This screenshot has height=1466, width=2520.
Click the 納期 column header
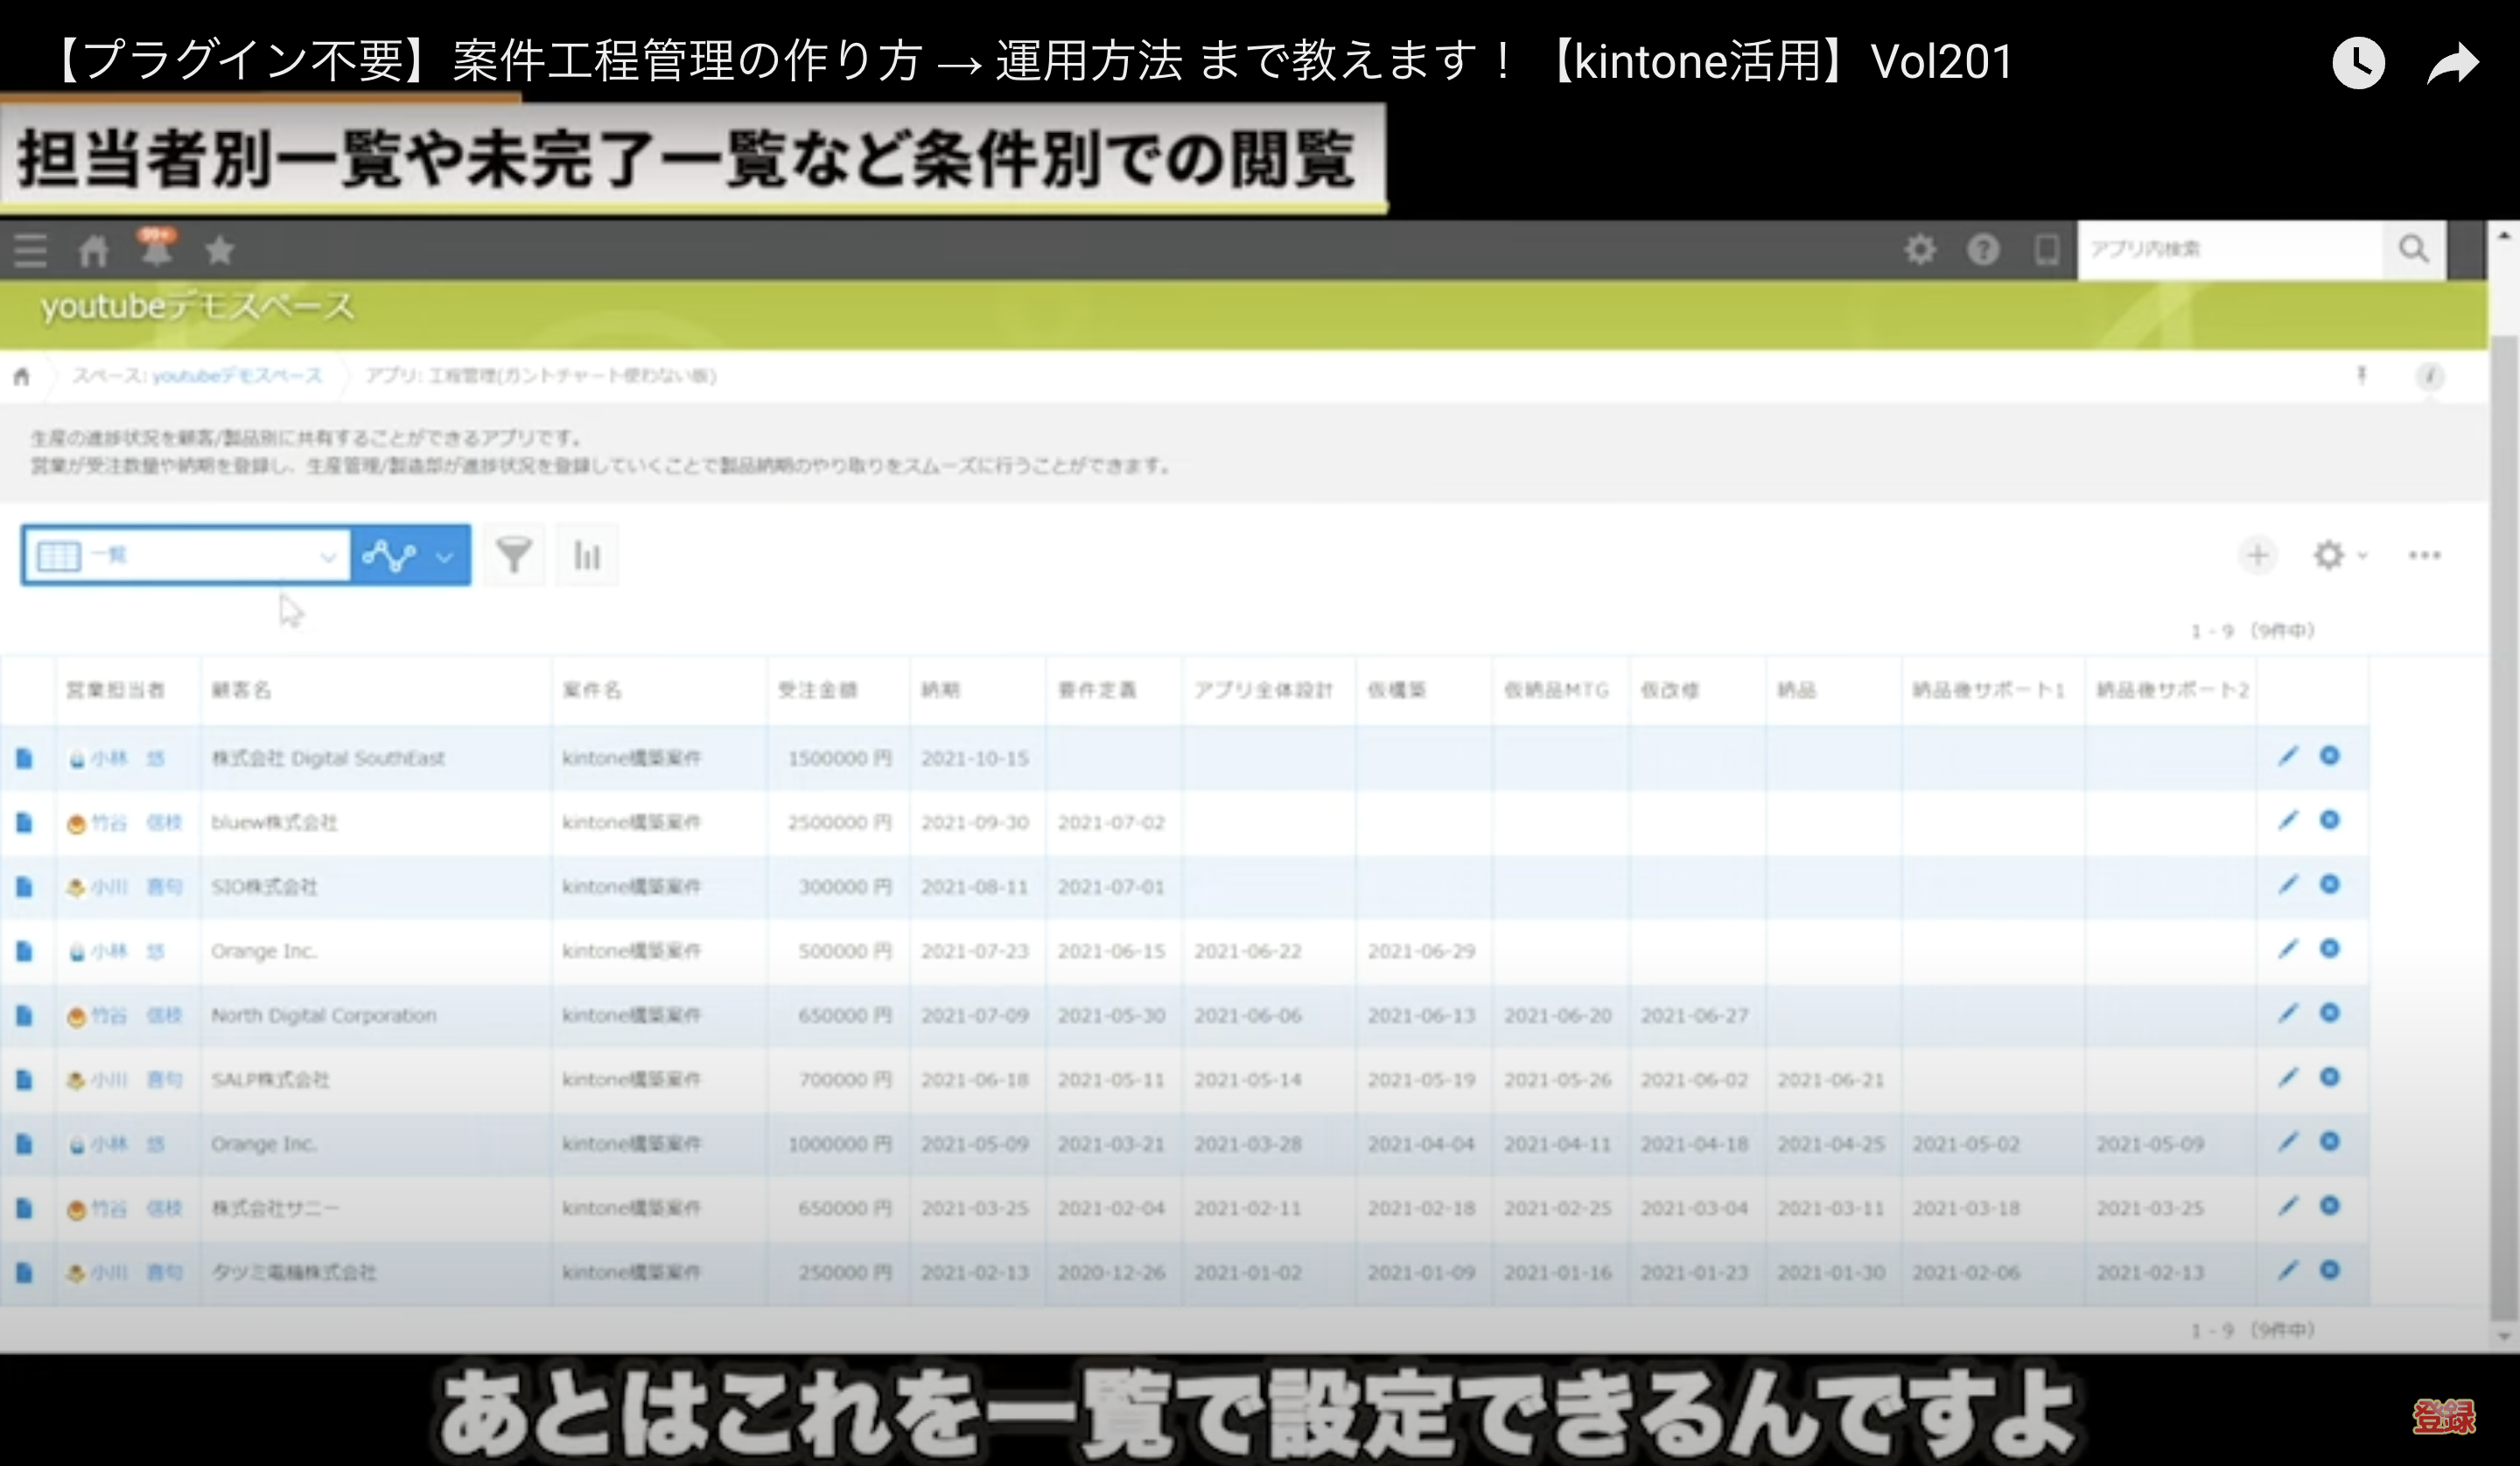click(940, 690)
